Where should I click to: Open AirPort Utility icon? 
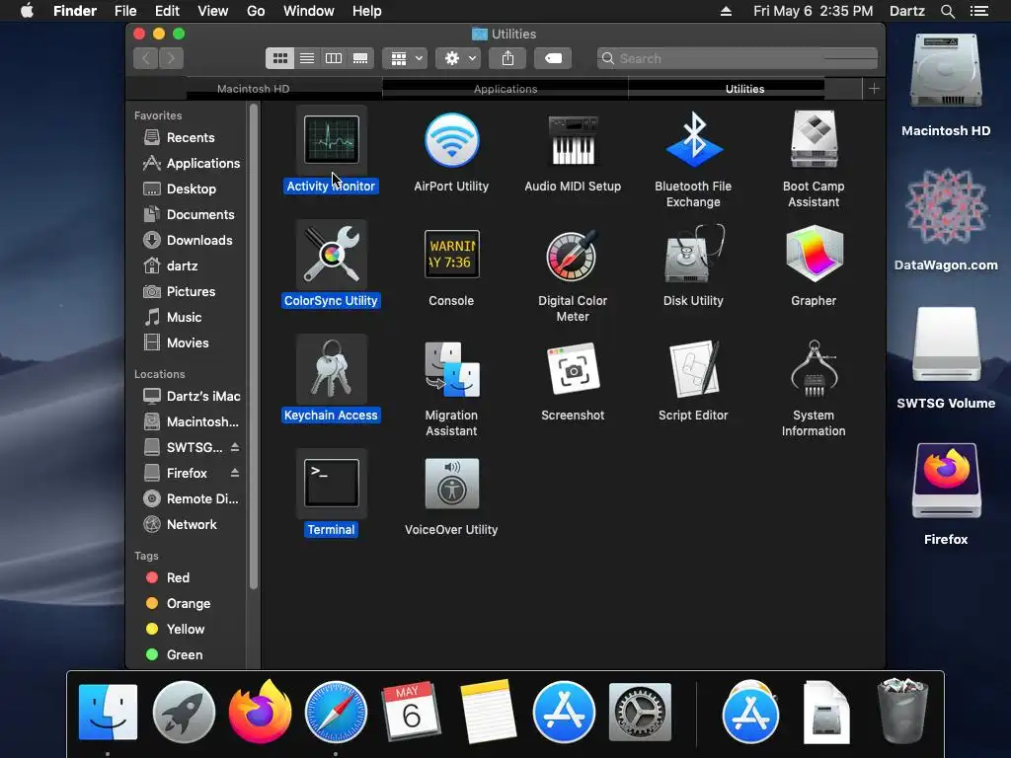451,140
